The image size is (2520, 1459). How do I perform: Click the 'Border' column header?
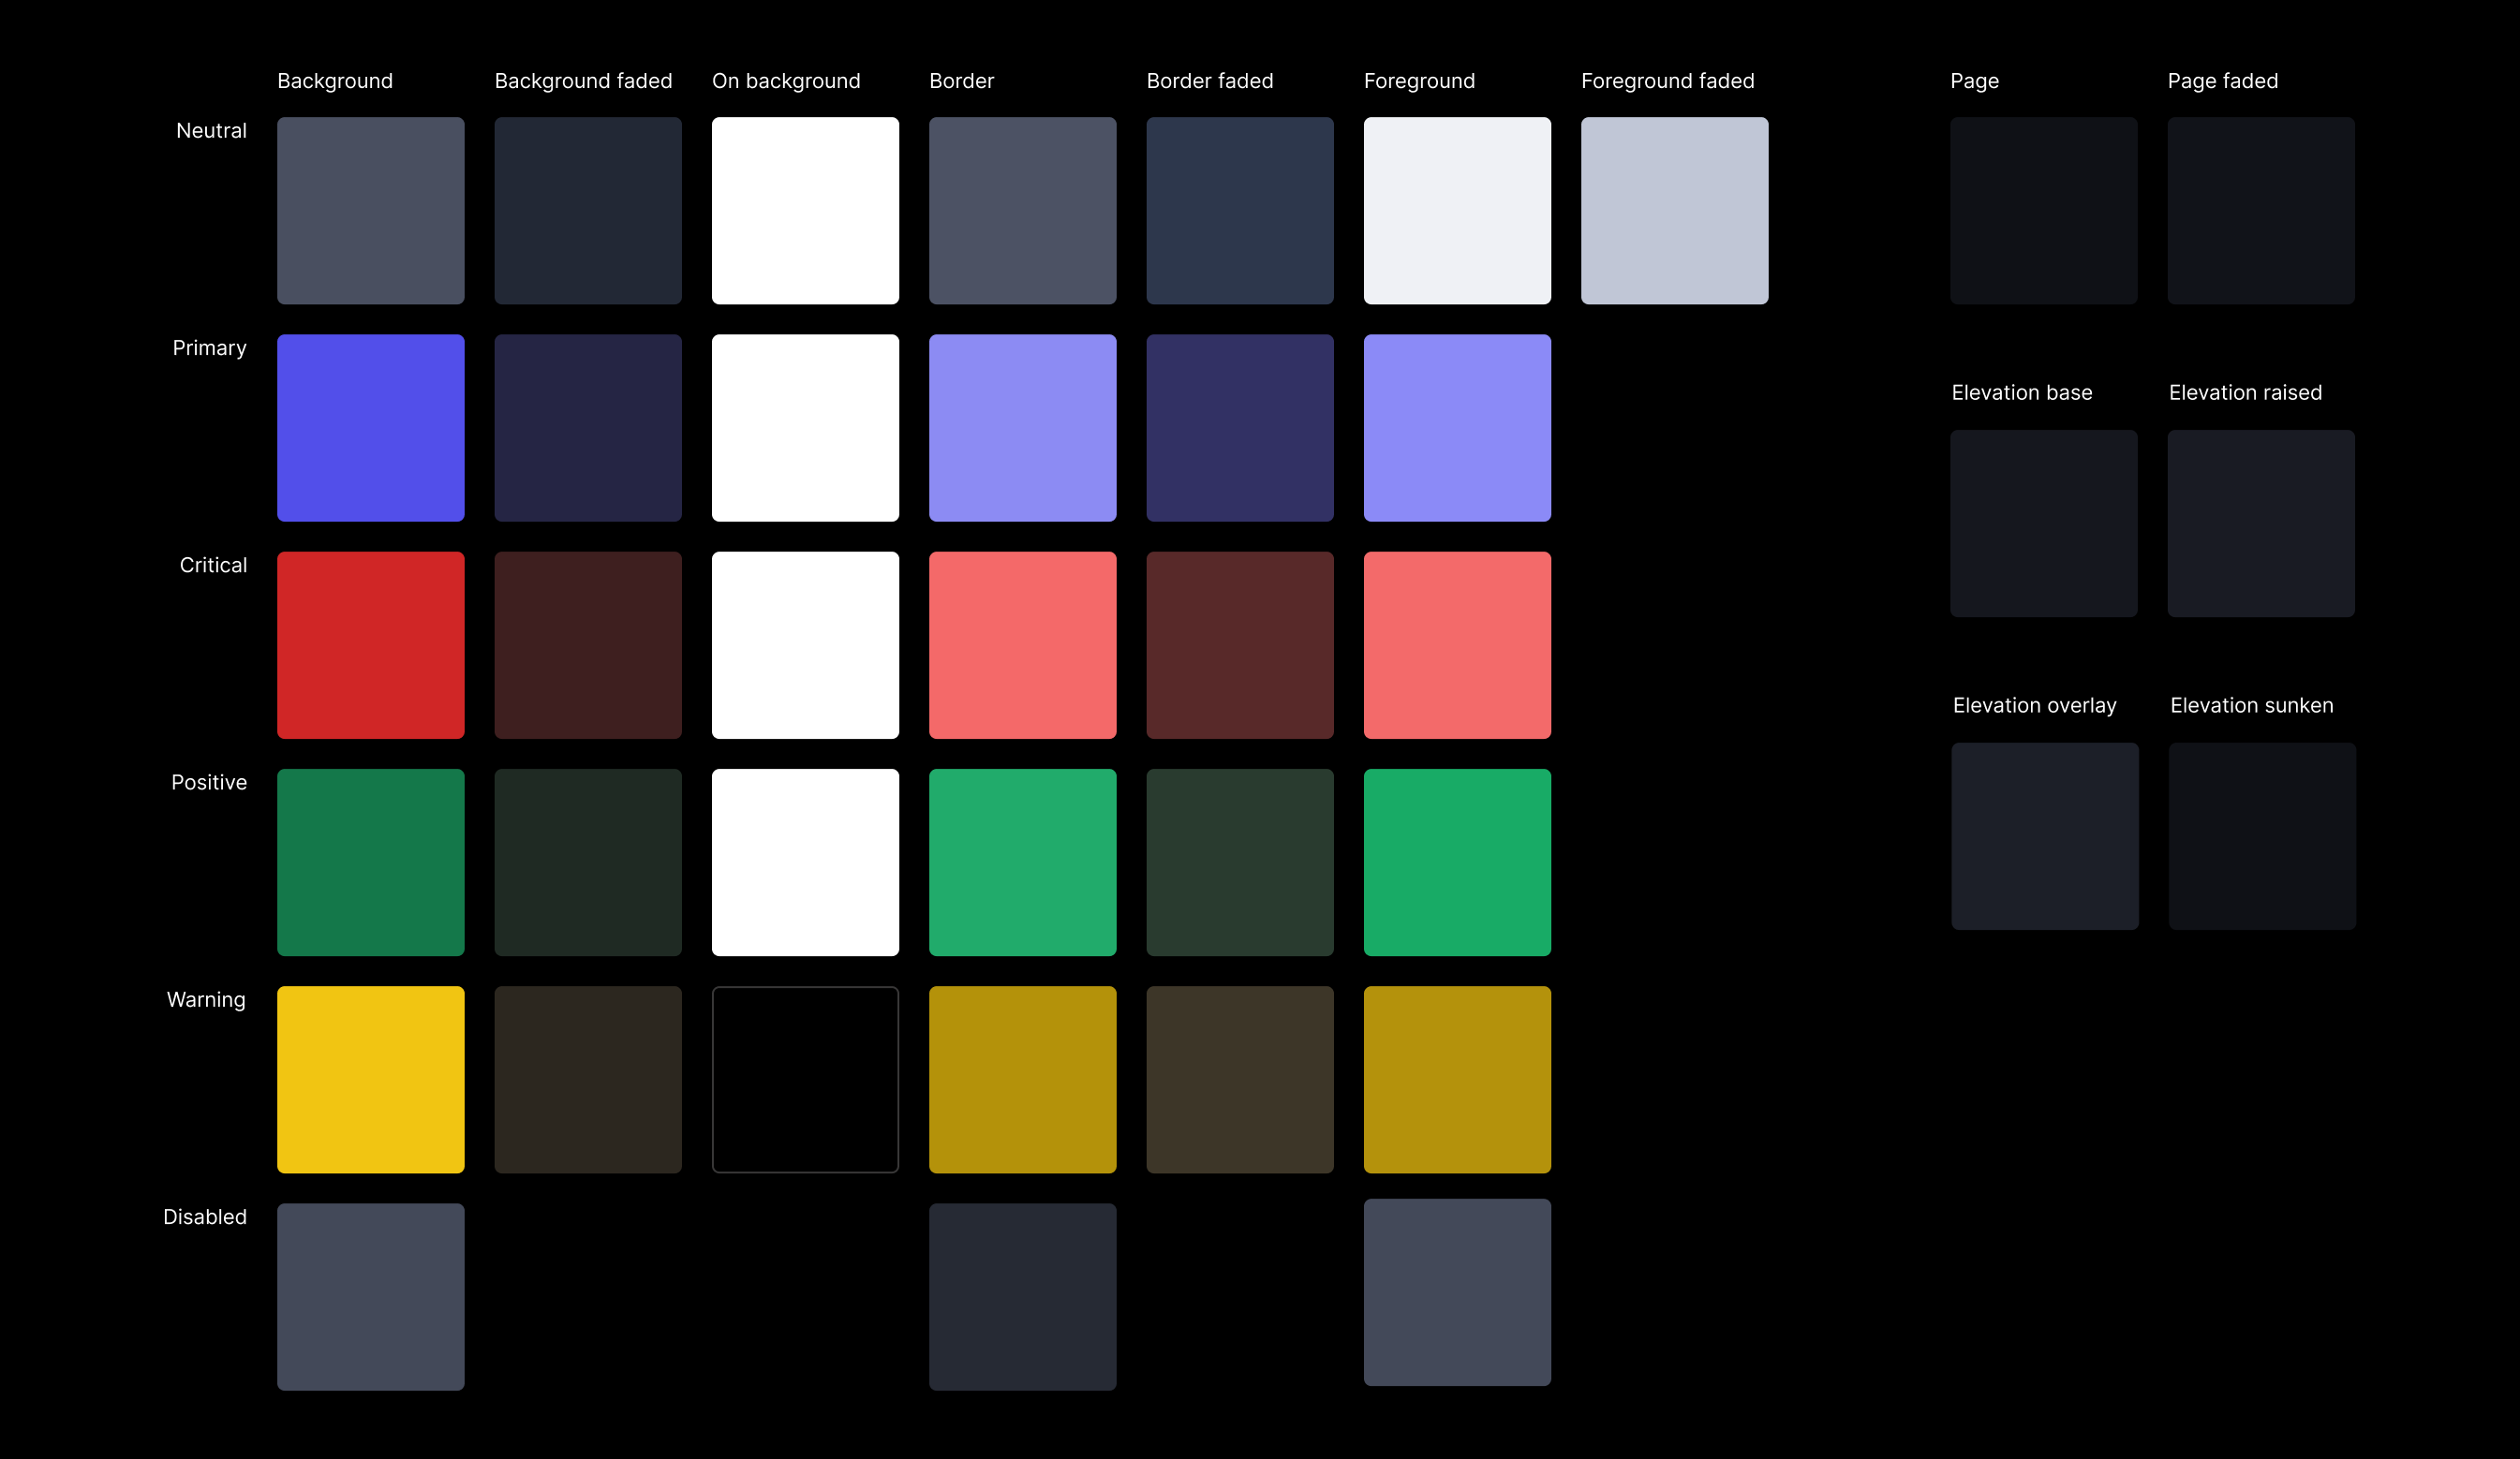tap(961, 81)
